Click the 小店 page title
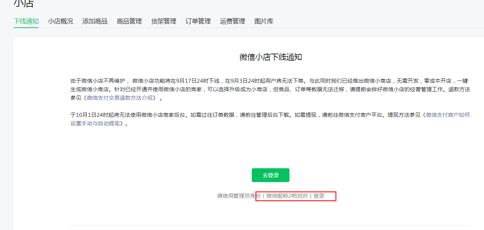Screen dimensions: 484x230 tap(24, 3)
